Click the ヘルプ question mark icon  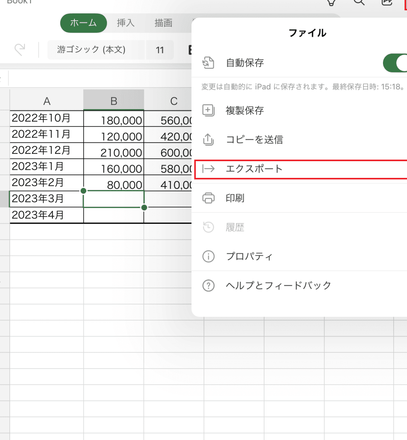208,286
